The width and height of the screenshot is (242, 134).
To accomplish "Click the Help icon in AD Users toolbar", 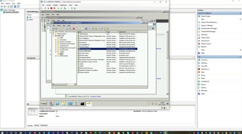I will pos(86,29).
